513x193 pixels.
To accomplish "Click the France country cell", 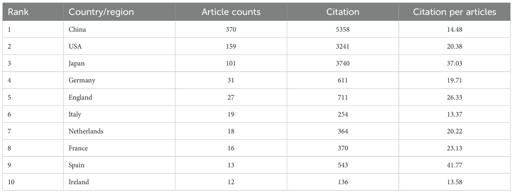I will (78, 148).
